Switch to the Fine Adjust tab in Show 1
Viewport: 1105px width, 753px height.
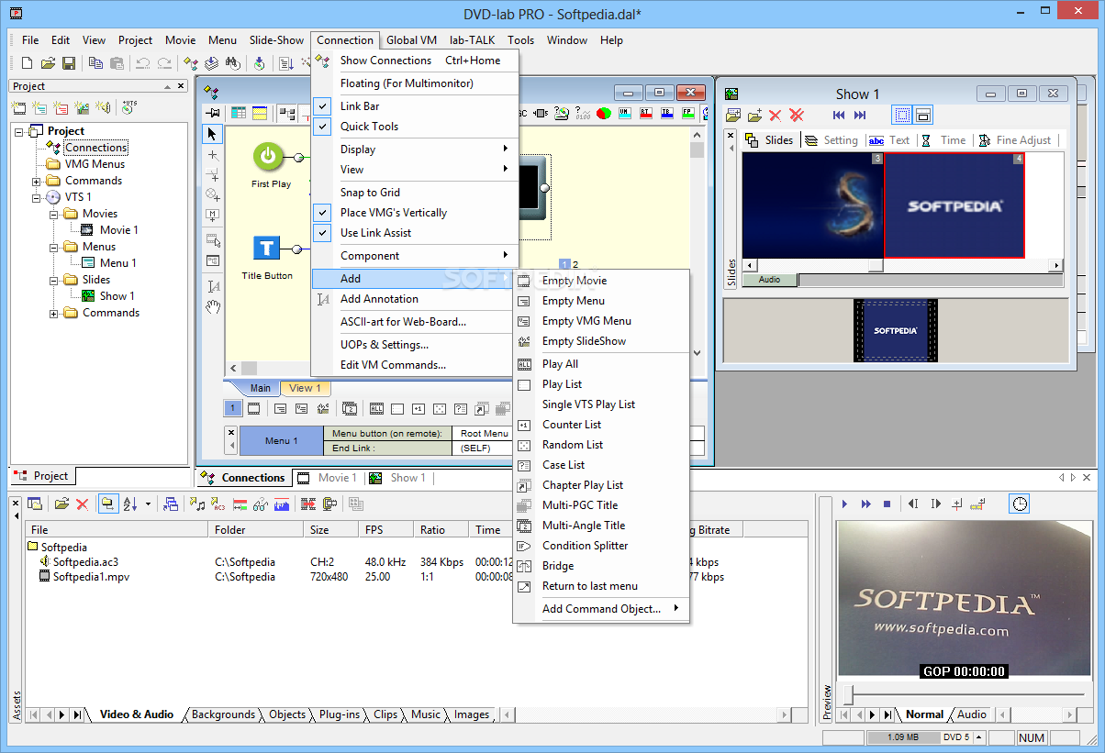pos(1015,140)
